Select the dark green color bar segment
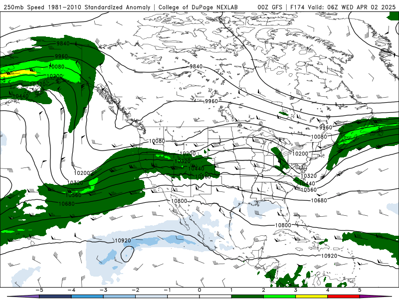The image size is (399, 299). click(x=247, y=297)
